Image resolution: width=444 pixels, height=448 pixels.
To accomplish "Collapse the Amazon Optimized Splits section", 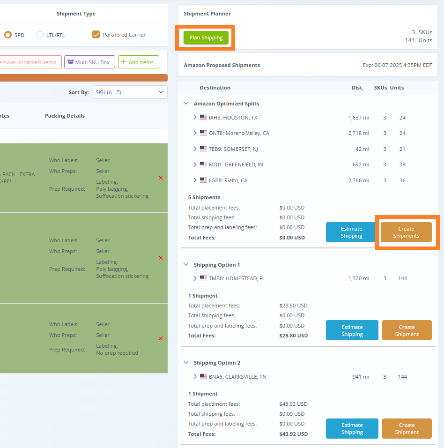I will [186, 103].
